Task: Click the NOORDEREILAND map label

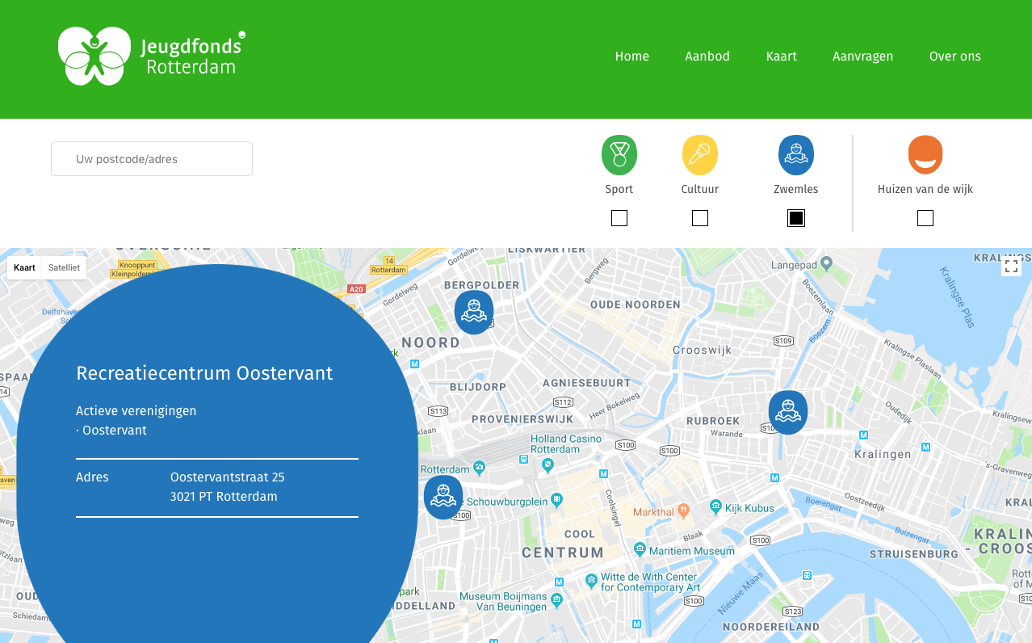Action: click(x=771, y=627)
